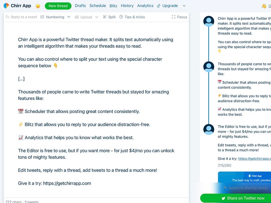Expand the Upload options dropdown

coord(97,17)
